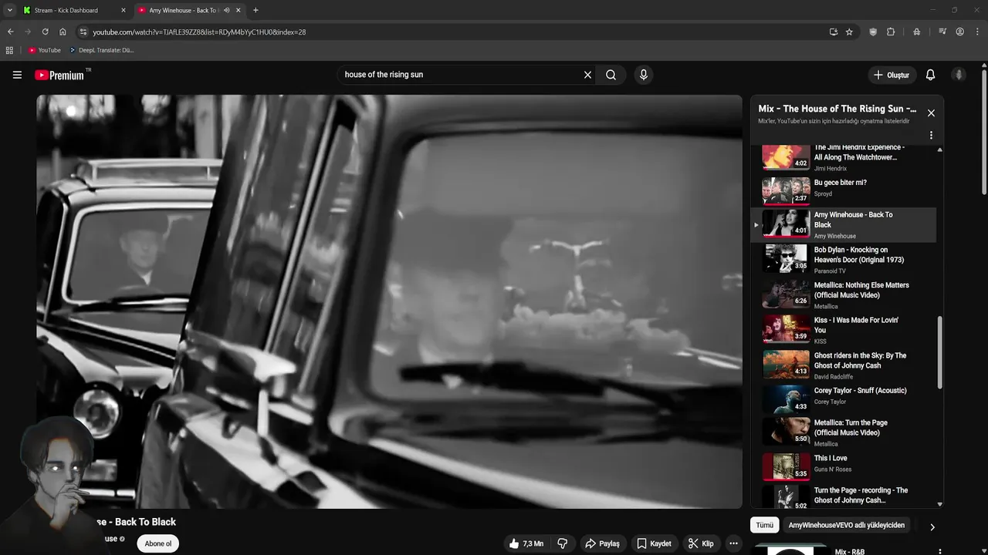Play Metallica: Nothing Else Matters
The width and height of the screenshot is (988, 555).
[x=844, y=295]
